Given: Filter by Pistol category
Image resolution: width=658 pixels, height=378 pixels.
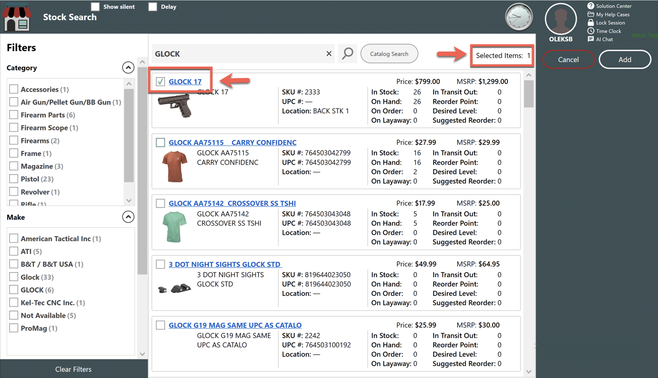Looking at the screenshot, I should [x=14, y=179].
